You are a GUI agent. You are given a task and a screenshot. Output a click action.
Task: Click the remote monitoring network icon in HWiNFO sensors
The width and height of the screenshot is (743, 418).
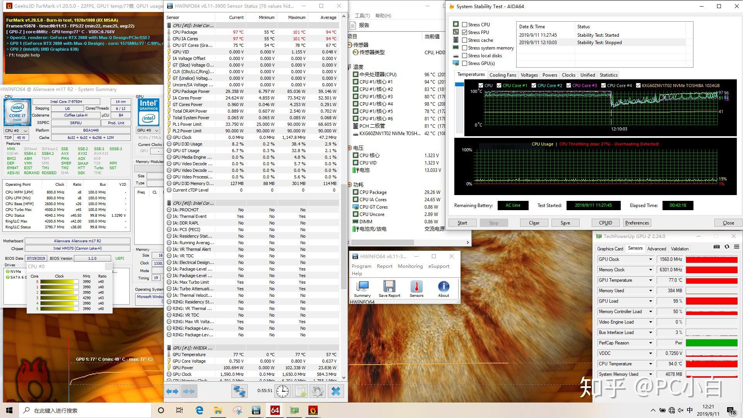(x=240, y=391)
